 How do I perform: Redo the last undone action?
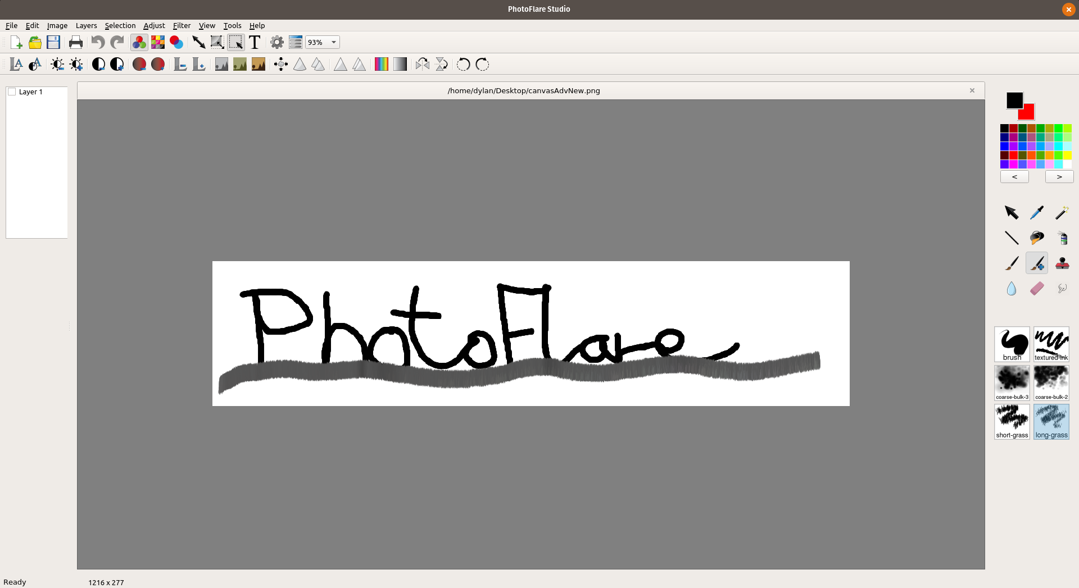[x=117, y=42]
